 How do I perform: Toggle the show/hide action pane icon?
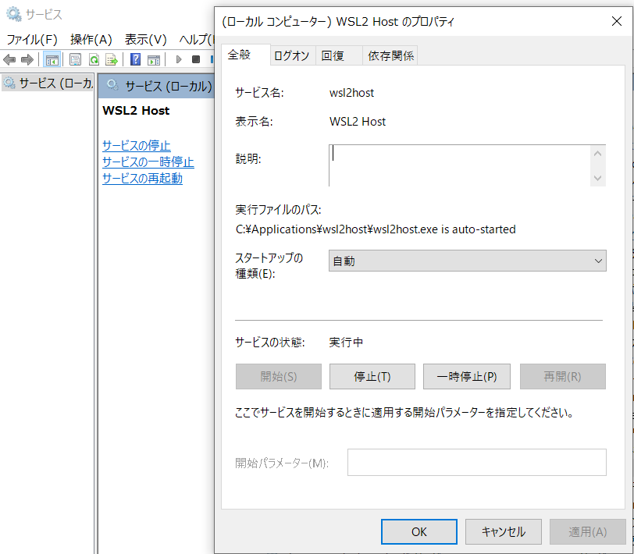click(x=154, y=60)
